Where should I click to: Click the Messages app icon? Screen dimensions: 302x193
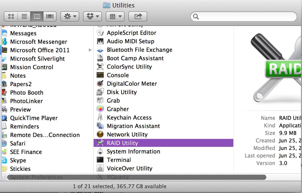(x=4, y=33)
